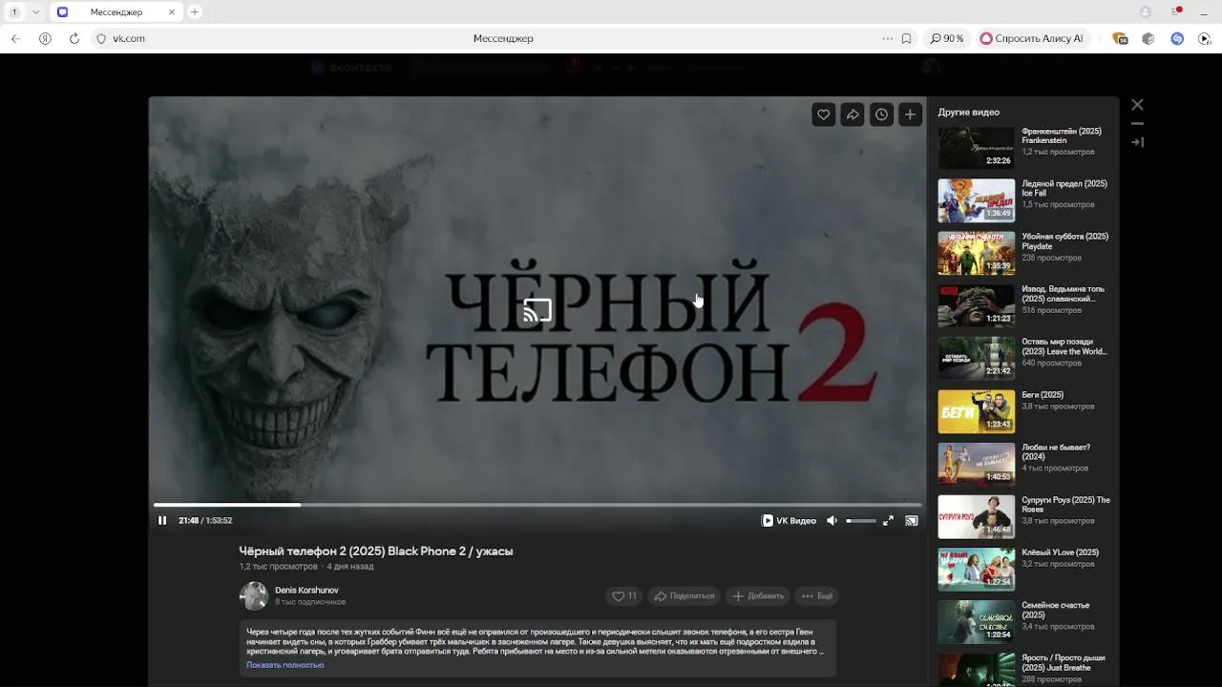Pause the video playback

(x=162, y=520)
